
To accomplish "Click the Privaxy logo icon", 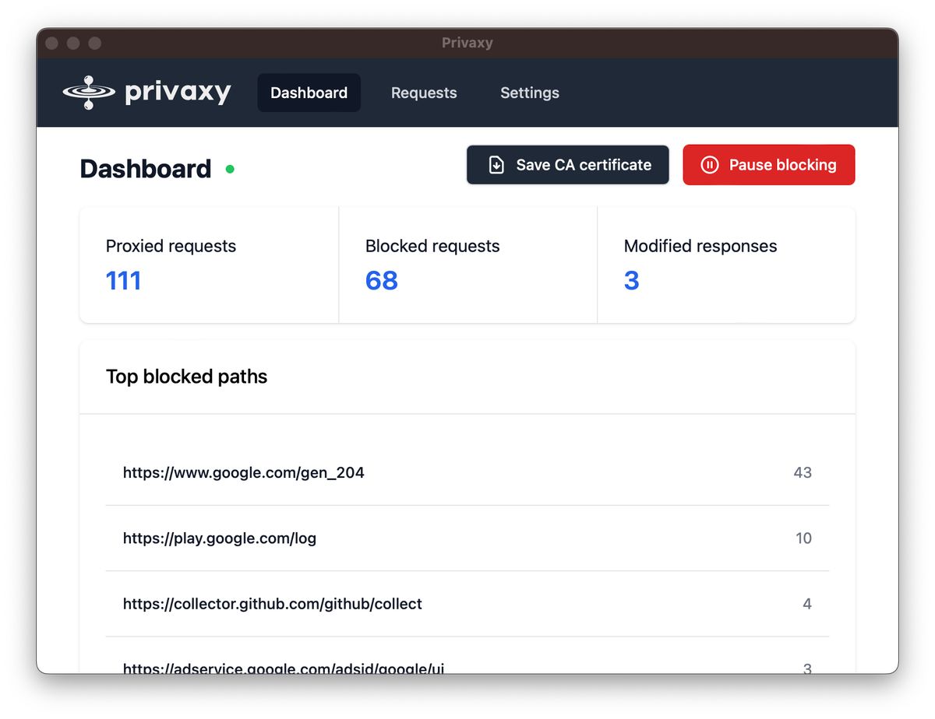I will 88,93.
